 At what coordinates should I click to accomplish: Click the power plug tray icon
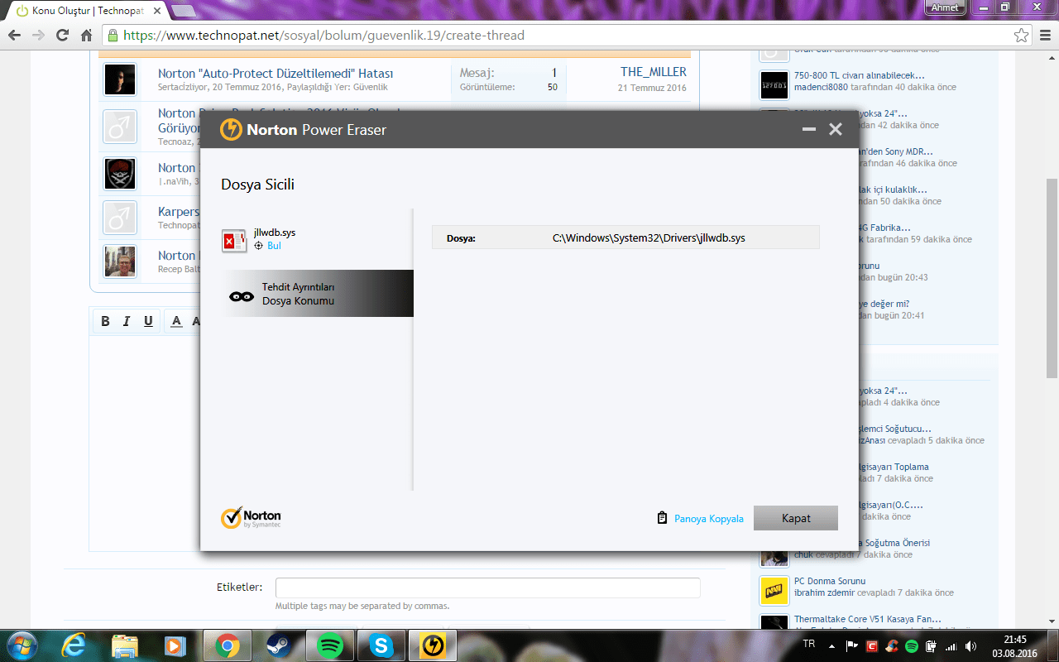click(x=932, y=645)
